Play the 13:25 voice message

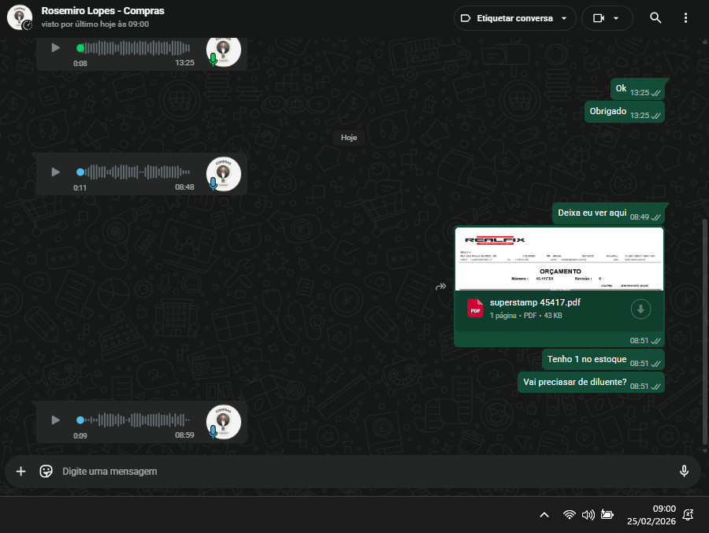55,47
